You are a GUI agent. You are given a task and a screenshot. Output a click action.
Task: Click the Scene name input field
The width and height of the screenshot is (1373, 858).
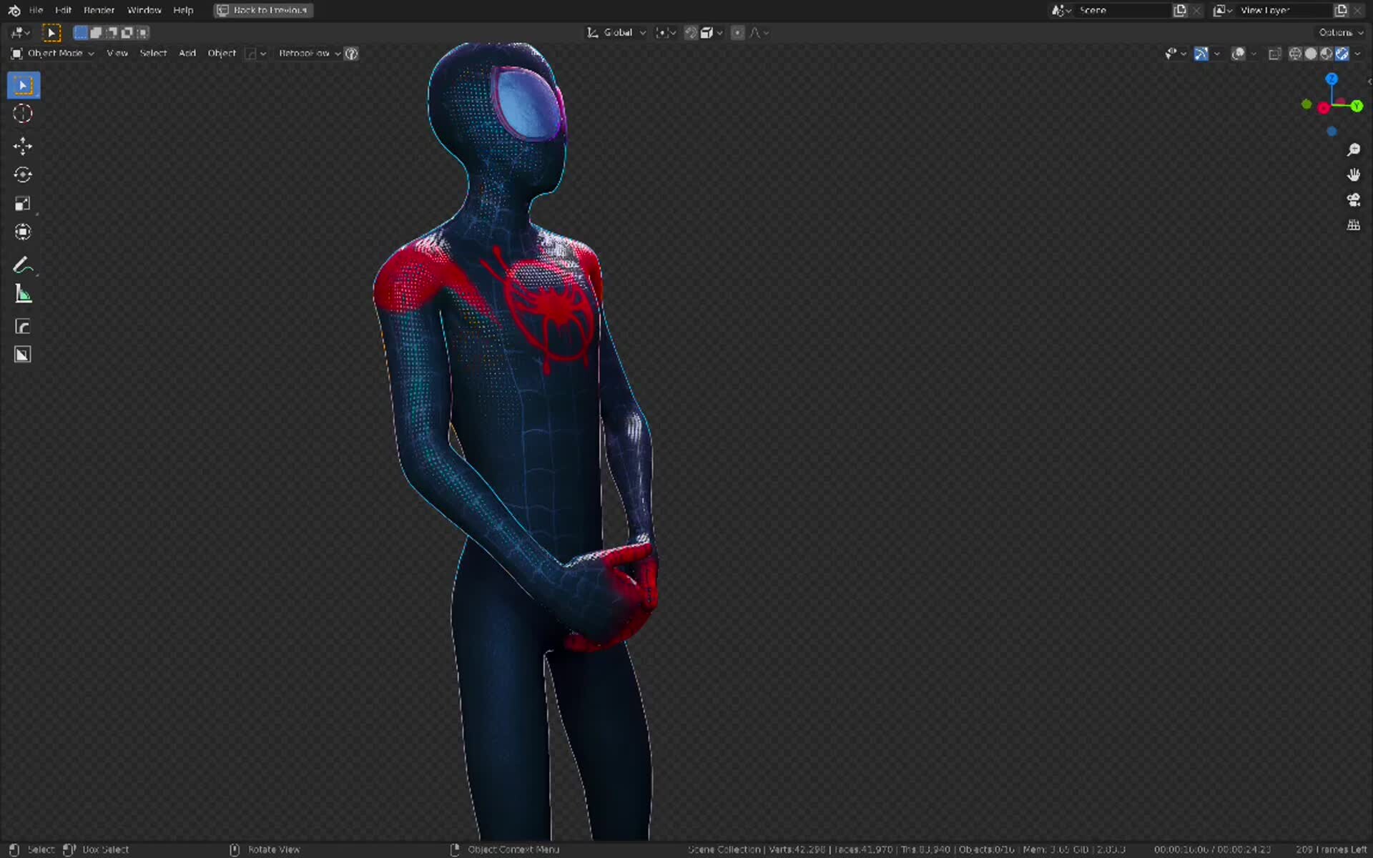coord(1123,10)
